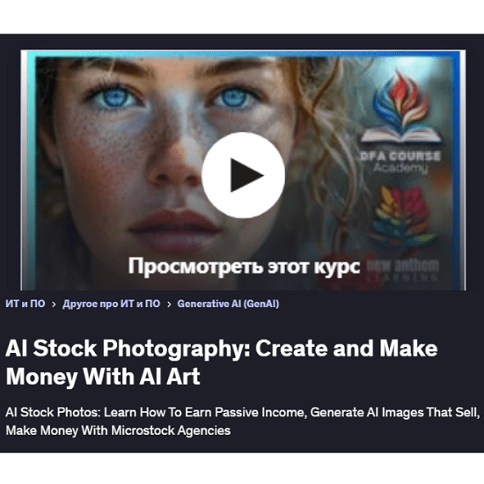Select the course title 'AI Stock Photography'
484x484 pixels.
[x=128, y=348]
